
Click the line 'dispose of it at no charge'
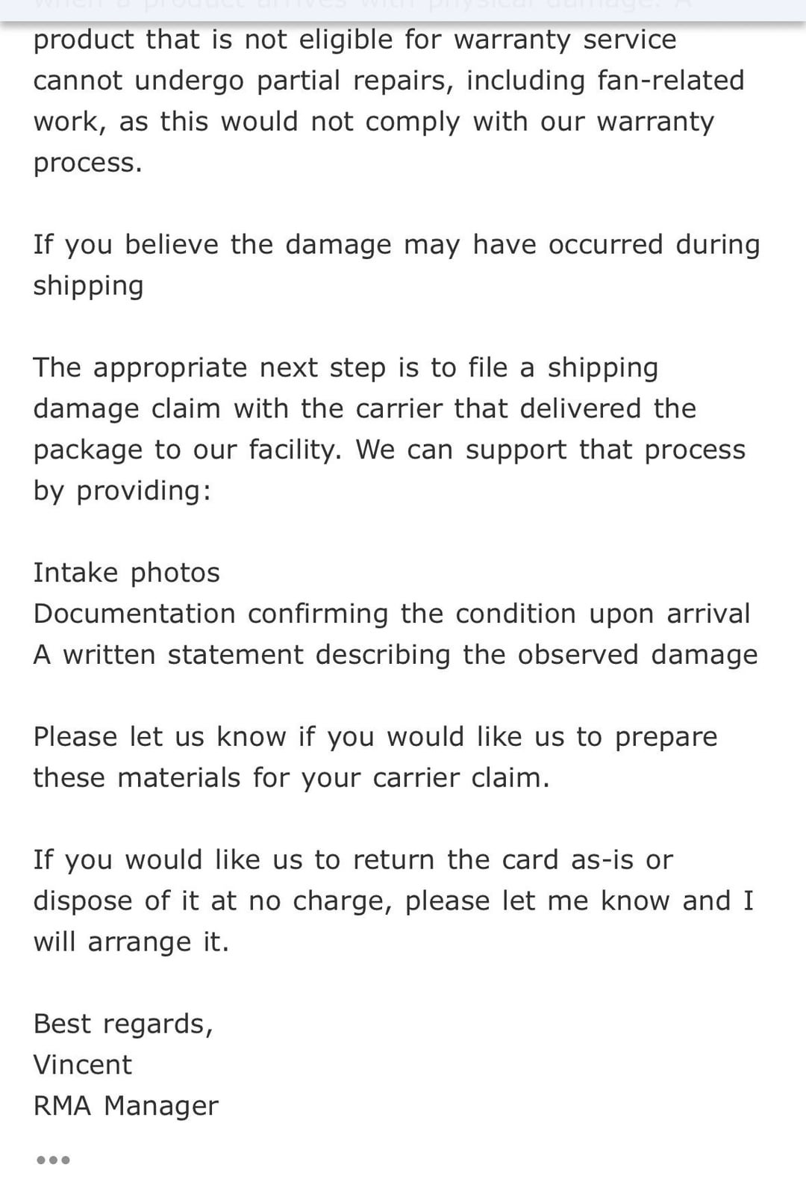[x=393, y=901]
